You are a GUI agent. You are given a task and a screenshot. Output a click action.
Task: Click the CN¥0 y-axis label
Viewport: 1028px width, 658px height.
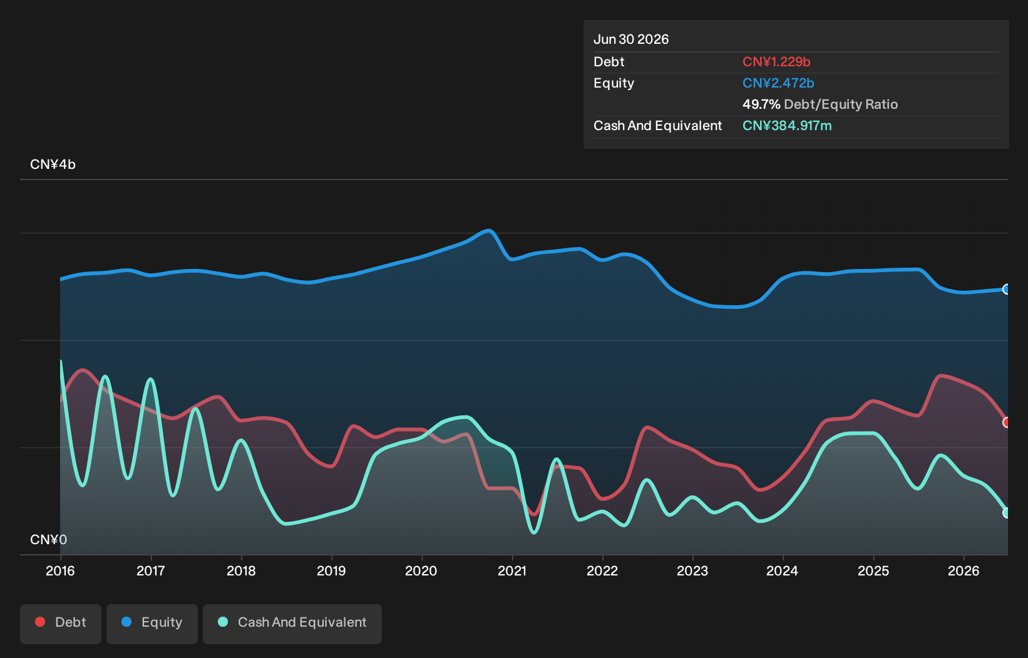tap(48, 540)
